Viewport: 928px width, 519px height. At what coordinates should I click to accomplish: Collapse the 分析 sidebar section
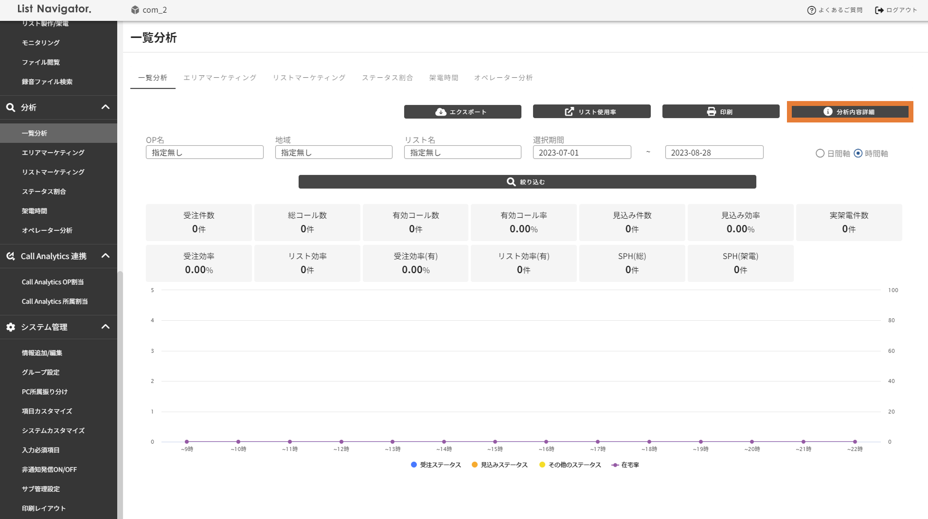coord(105,107)
